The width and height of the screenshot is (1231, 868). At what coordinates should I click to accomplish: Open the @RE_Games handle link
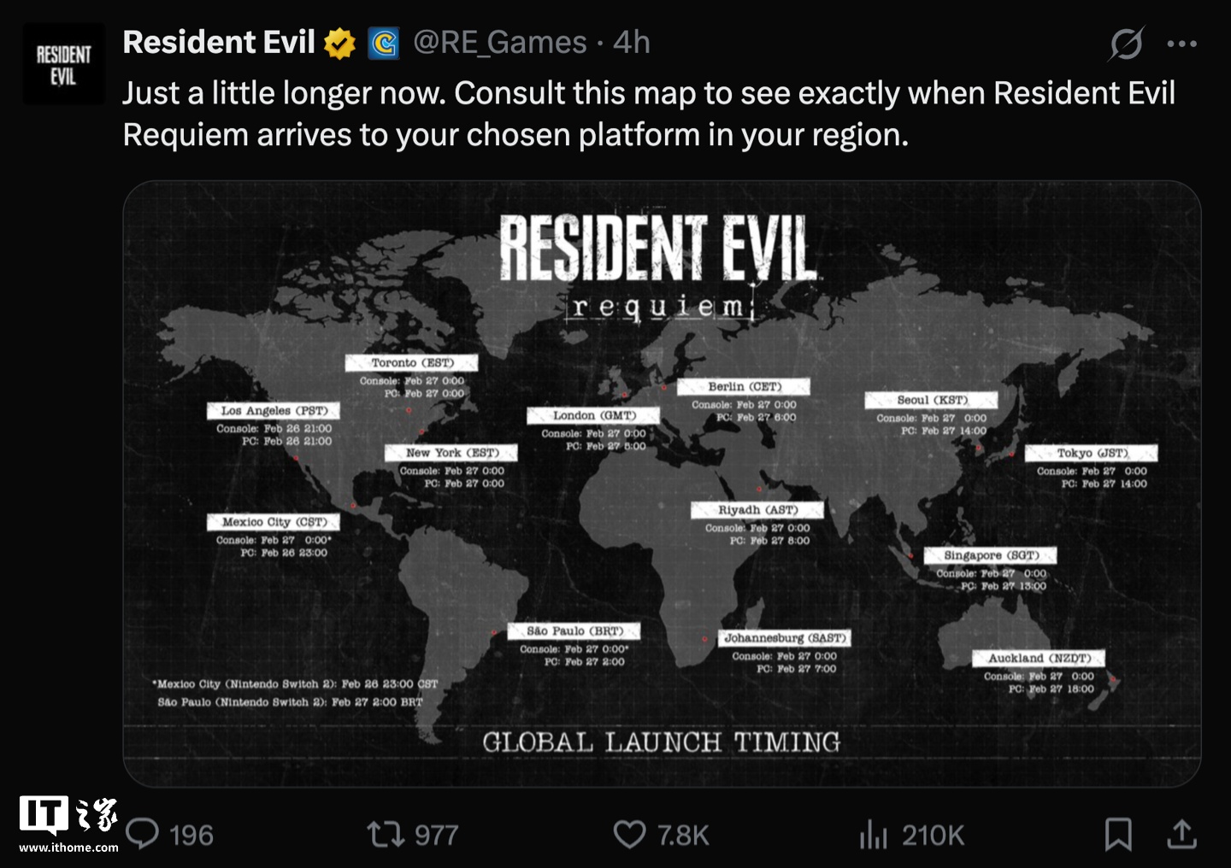click(x=500, y=42)
